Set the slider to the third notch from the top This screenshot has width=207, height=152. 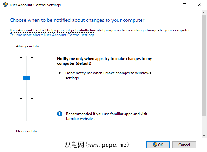click(27, 98)
